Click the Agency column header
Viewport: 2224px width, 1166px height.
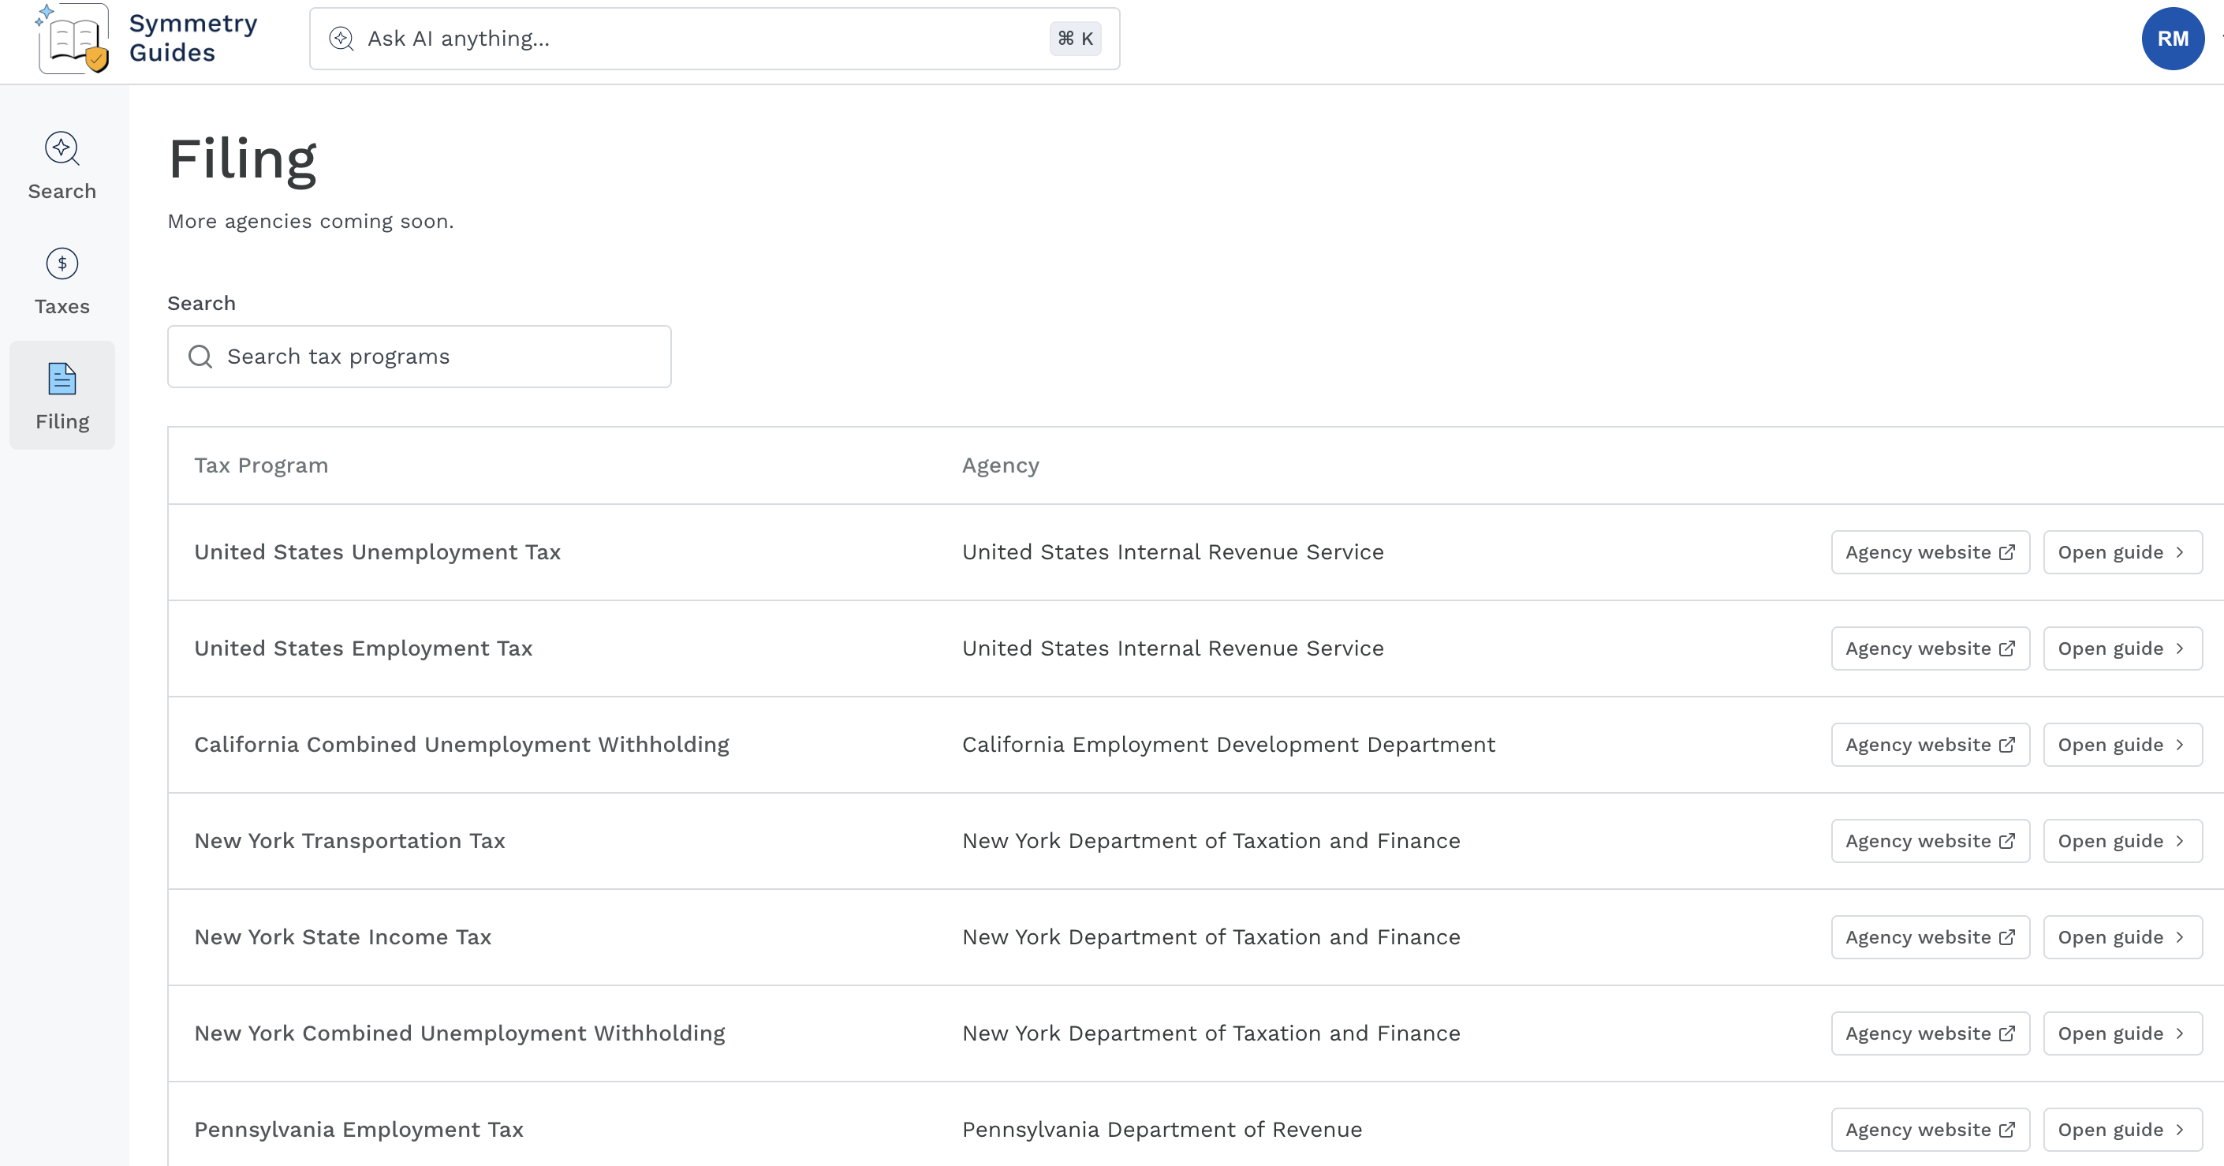coord(1001,465)
